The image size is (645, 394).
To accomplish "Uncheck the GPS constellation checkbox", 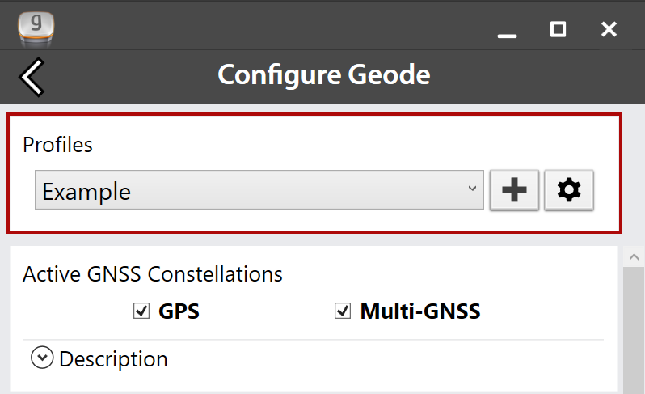I will [142, 311].
